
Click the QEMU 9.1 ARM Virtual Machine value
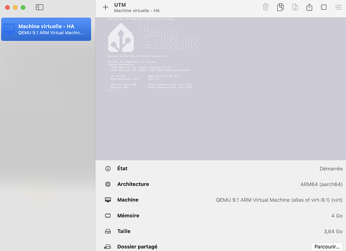point(279,200)
